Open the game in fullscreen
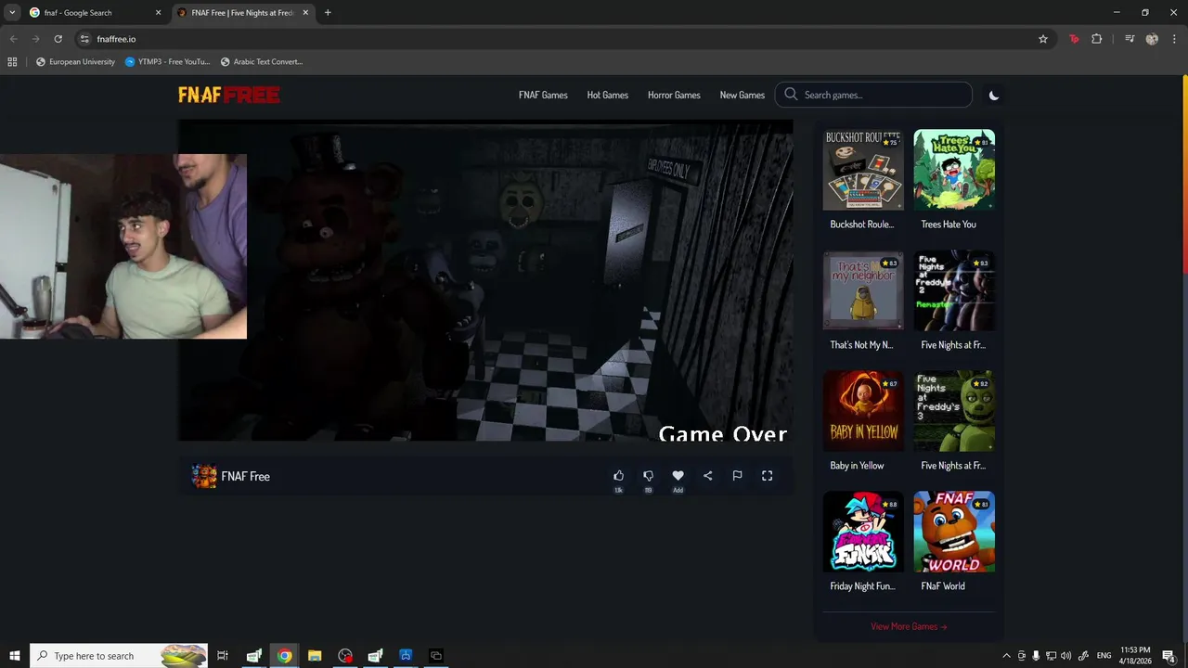 (767, 476)
